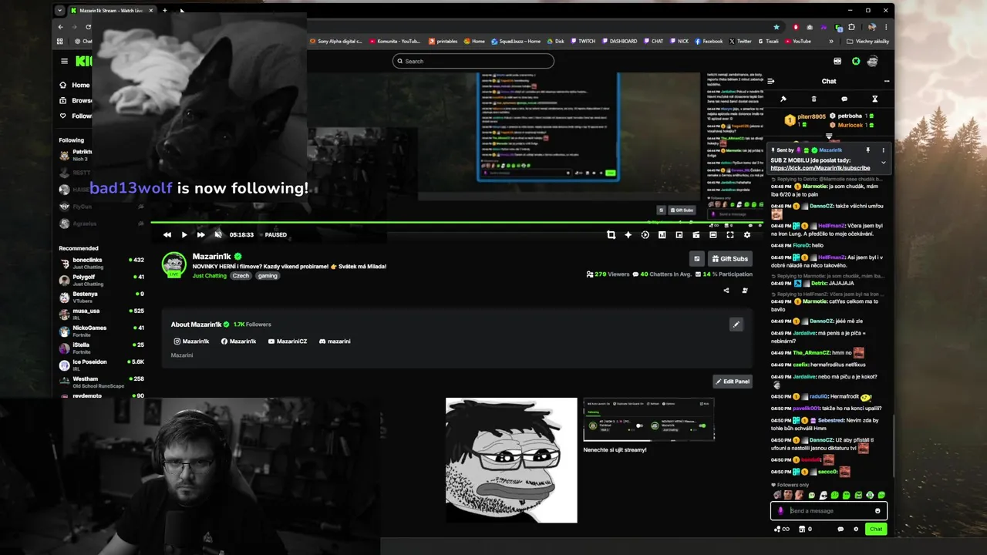Open the Just Chatting category link

(x=210, y=276)
